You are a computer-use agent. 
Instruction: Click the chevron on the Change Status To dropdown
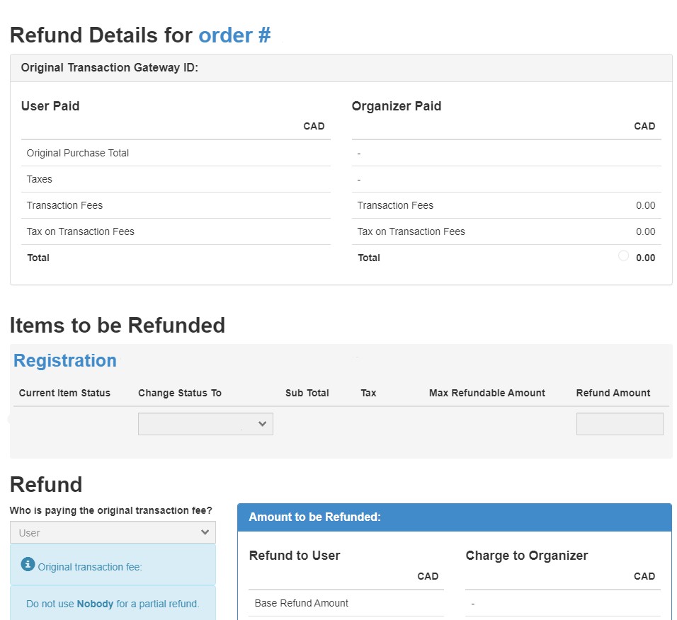[x=263, y=423]
